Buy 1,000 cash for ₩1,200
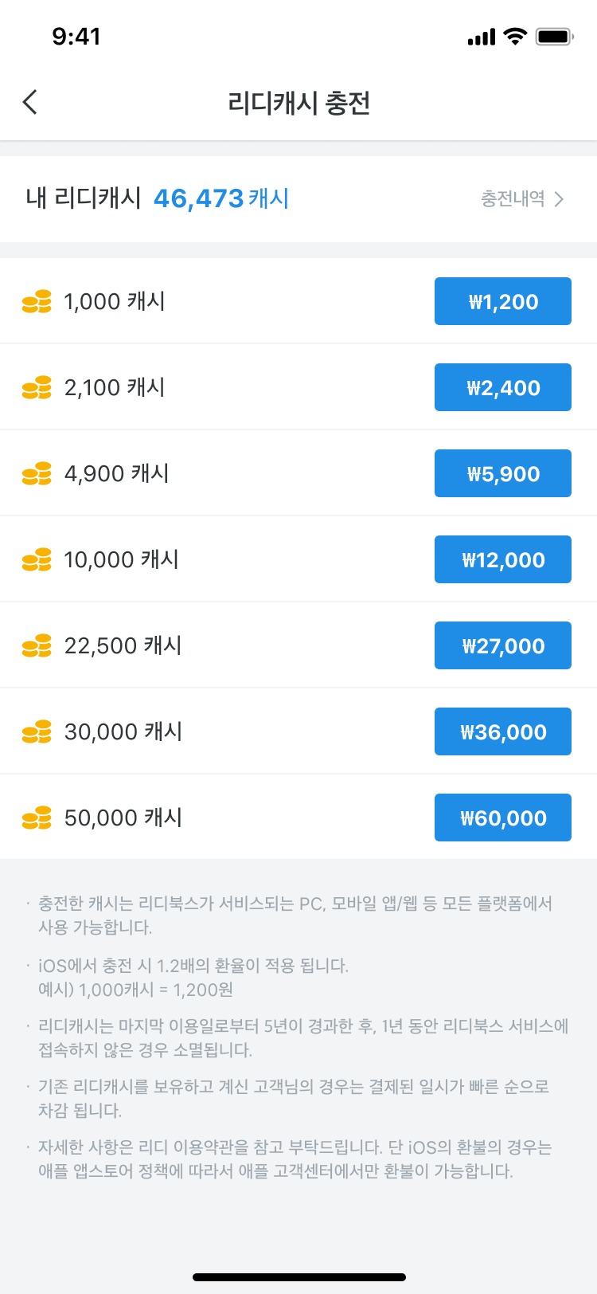 [x=503, y=301]
